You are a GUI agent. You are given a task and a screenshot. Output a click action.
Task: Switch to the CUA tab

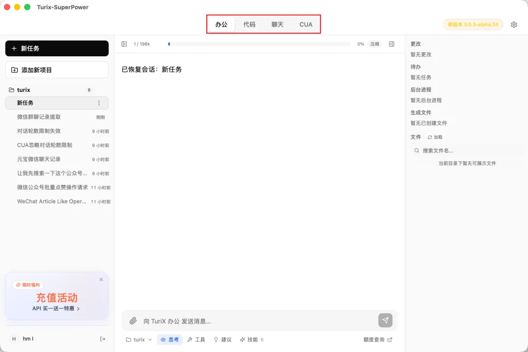pyautogui.click(x=306, y=24)
